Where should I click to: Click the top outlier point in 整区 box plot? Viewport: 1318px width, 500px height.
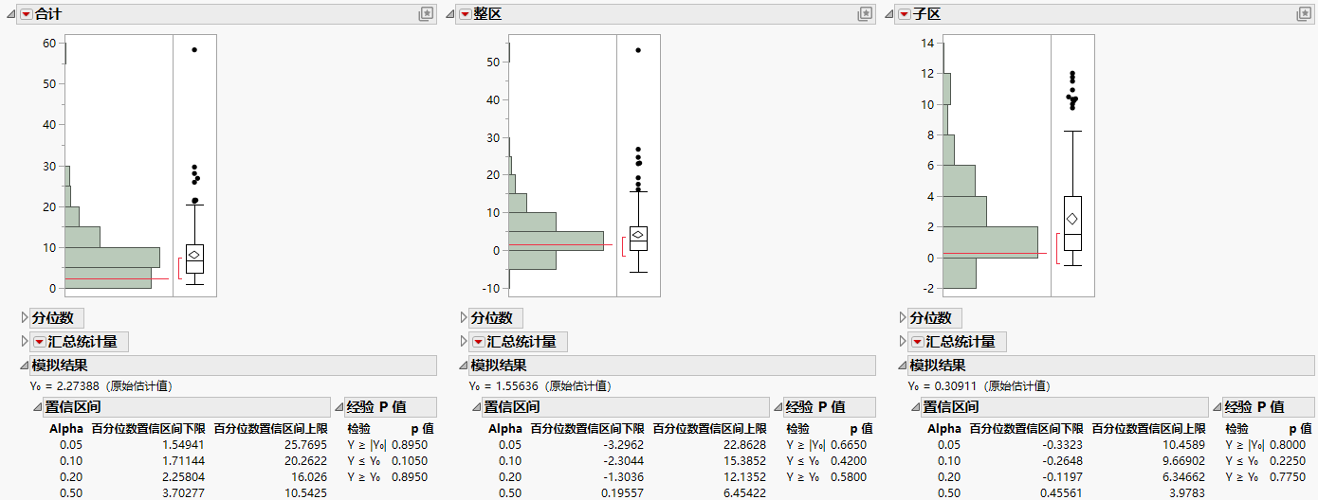pos(638,50)
